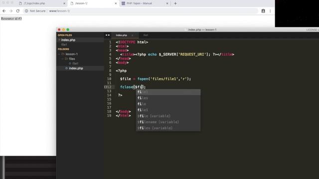Screen dimensions: 319x179
Task: Click the title line with REQUEST_URI
Action: (177, 54)
